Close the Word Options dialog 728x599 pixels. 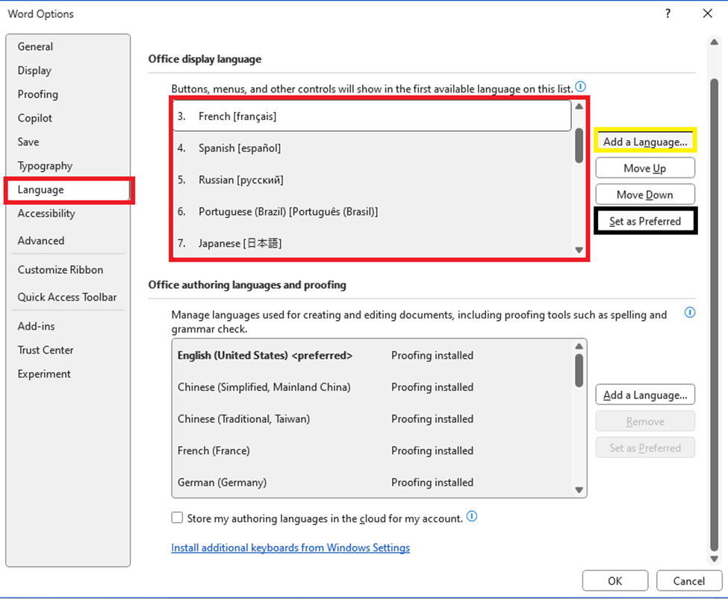click(x=707, y=13)
